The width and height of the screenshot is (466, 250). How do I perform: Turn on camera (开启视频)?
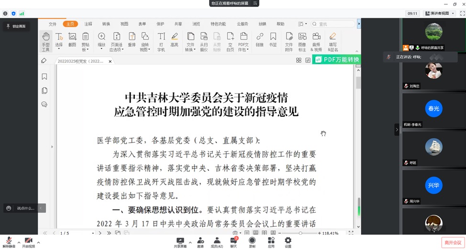tap(28, 241)
